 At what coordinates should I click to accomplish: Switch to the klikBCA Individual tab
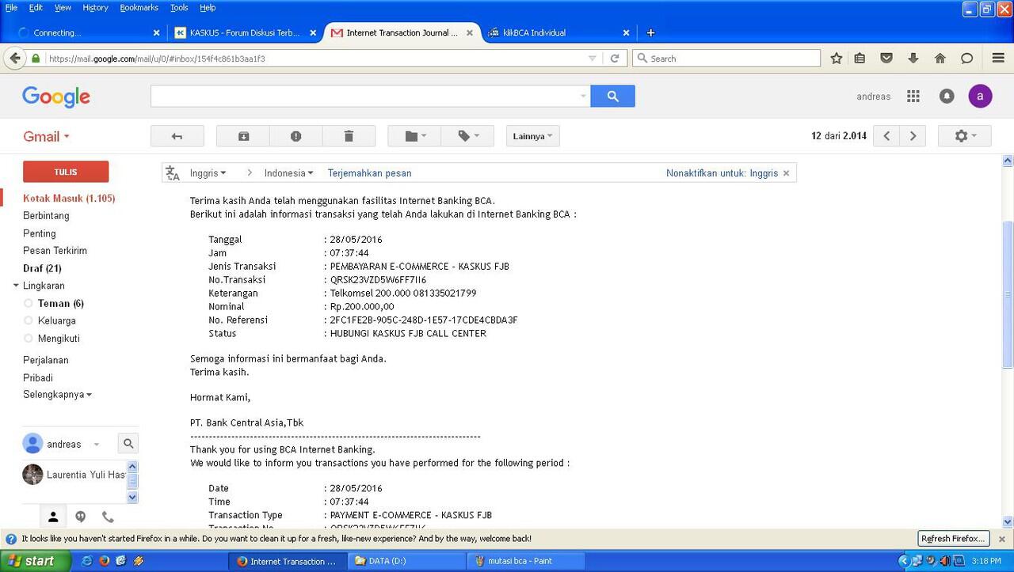point(557,32)
